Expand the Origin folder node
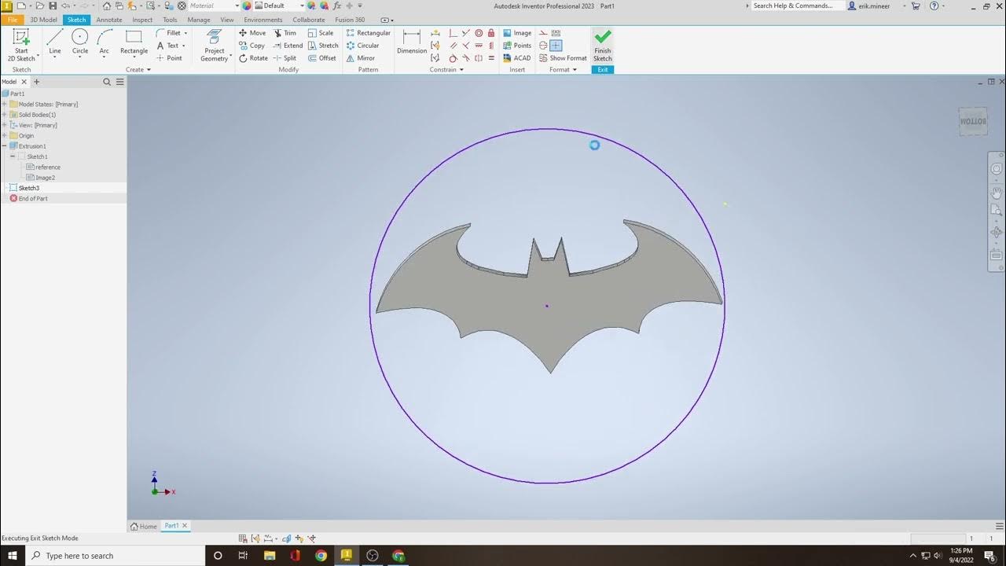Image resolution: width=1006 pixels, height=566 pixels. pos(5,135)
